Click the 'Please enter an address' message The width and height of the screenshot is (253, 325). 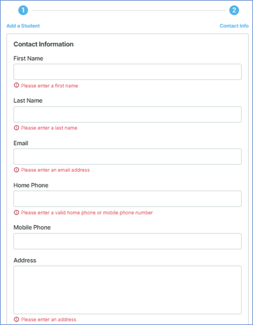pyautogui.click(x=49, y=319)
